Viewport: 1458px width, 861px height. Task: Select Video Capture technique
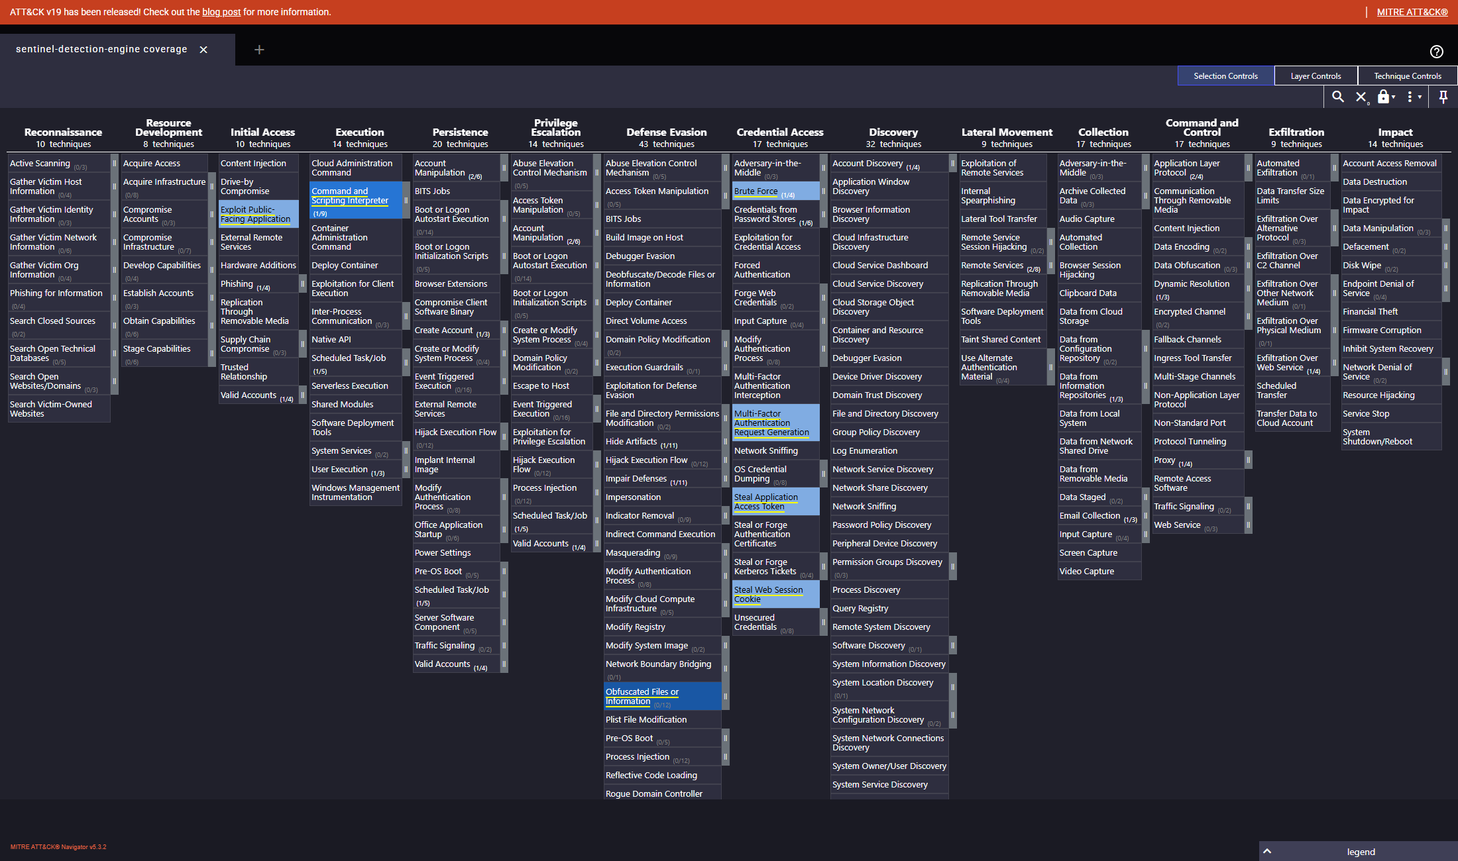tap(1099, 571)
